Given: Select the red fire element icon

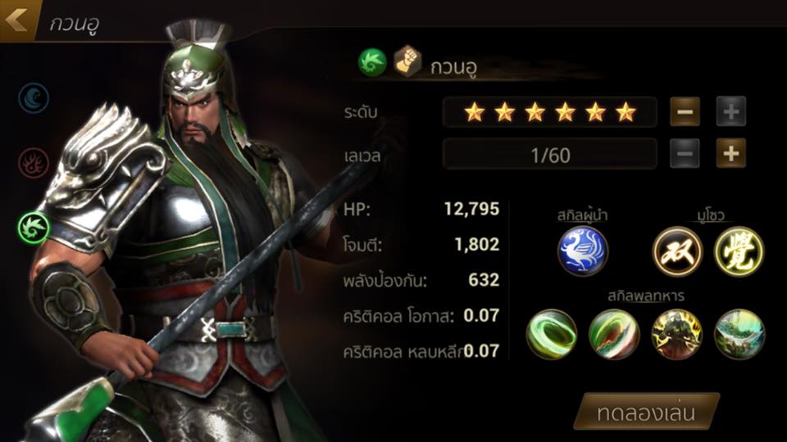Looking at the screenshot, I should 34,162.
